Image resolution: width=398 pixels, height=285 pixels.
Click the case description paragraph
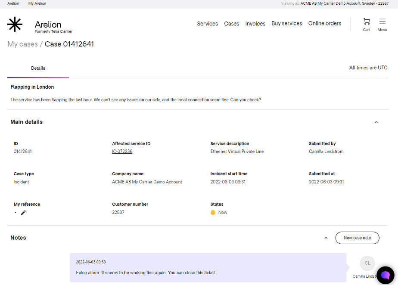pos(136,100)
